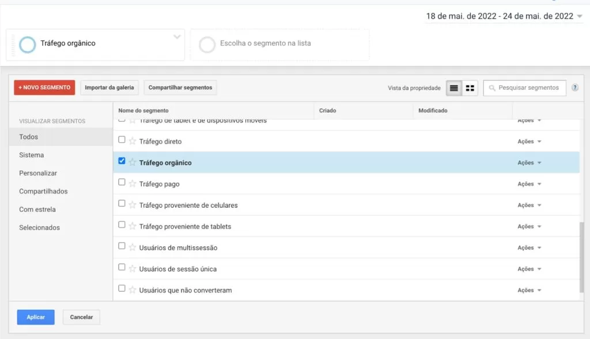Image resolution: width=590 pixels, height=339 pixels.
Task: Open the date range dropdown
Action: (504, 16)
